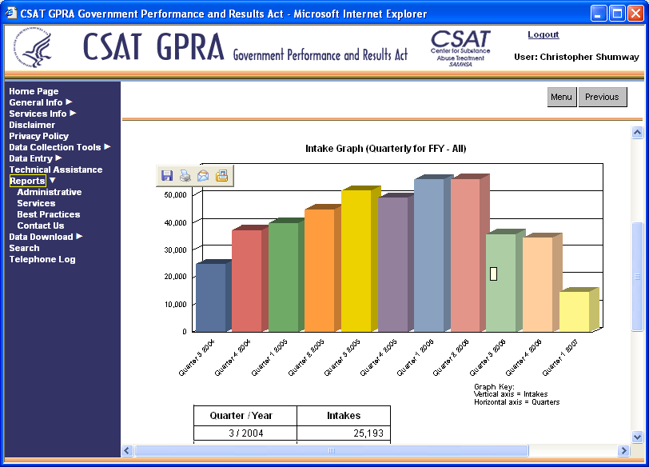Click the save image floppy disk icon

point(167,176)
